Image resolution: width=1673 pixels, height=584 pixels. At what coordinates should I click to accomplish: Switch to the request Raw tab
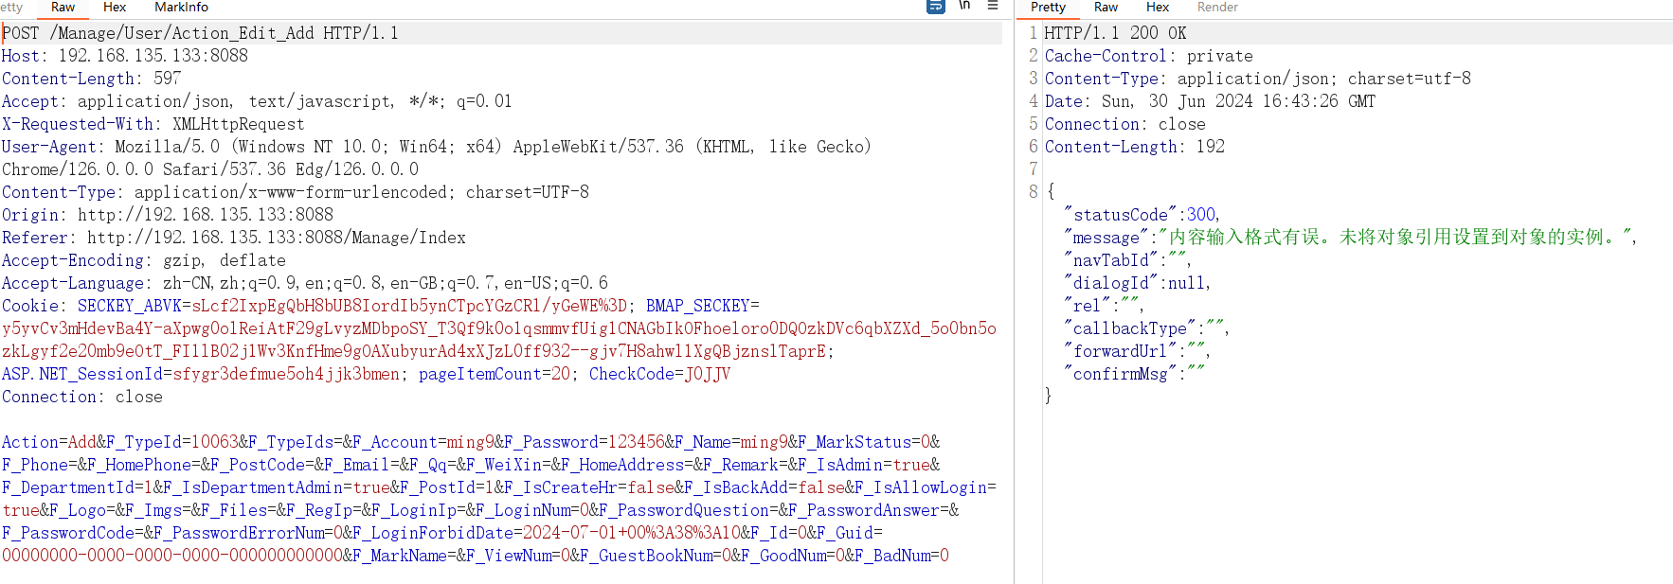tap(63, 7)
